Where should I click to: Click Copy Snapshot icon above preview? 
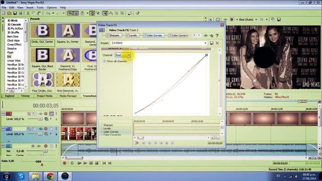[x=273, y=20]
